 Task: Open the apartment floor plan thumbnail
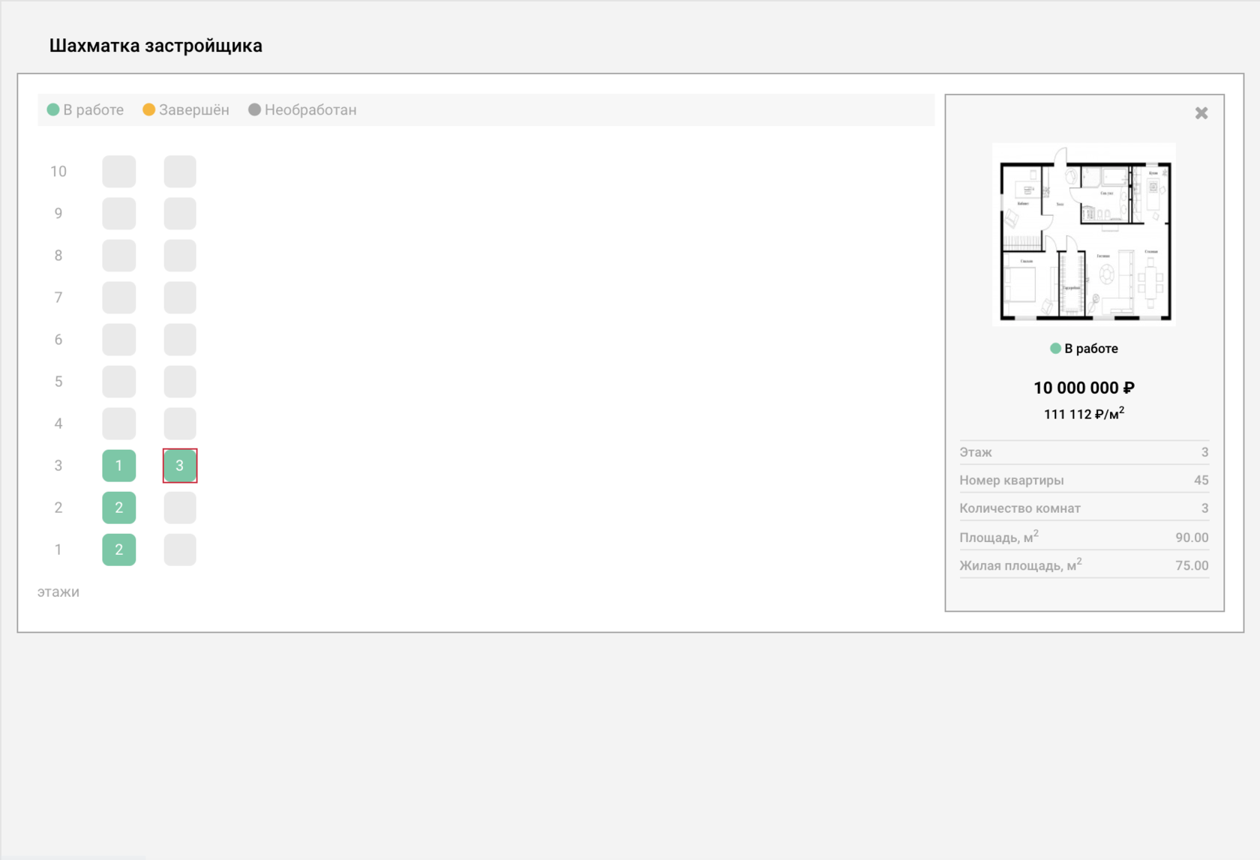click(1084, 235)
